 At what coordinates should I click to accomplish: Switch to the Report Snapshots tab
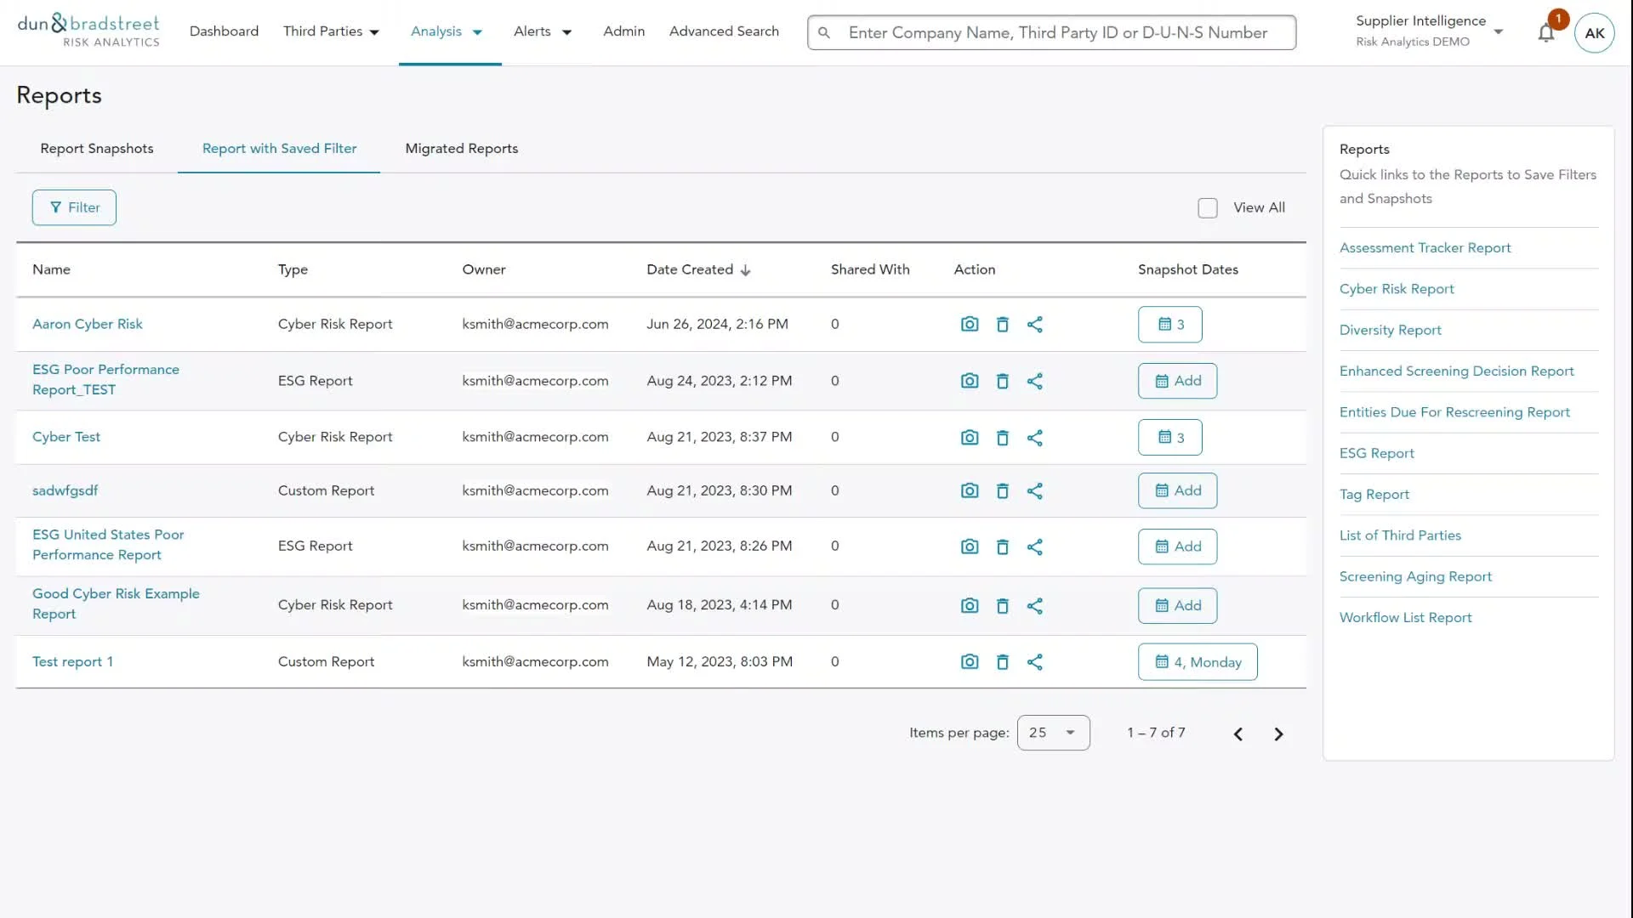(x=97, y=148)
